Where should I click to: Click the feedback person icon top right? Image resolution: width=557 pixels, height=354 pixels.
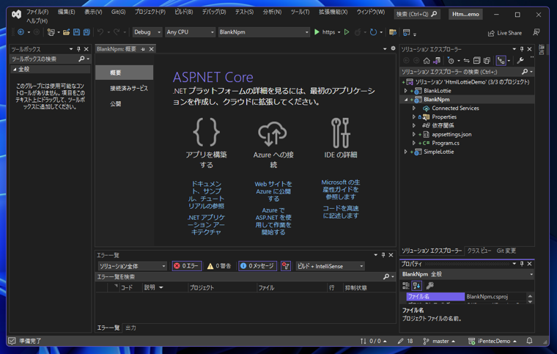(x=536, y=32)
